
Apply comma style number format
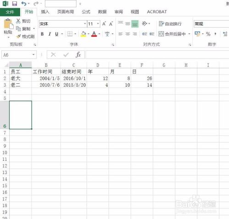point(215,34)
